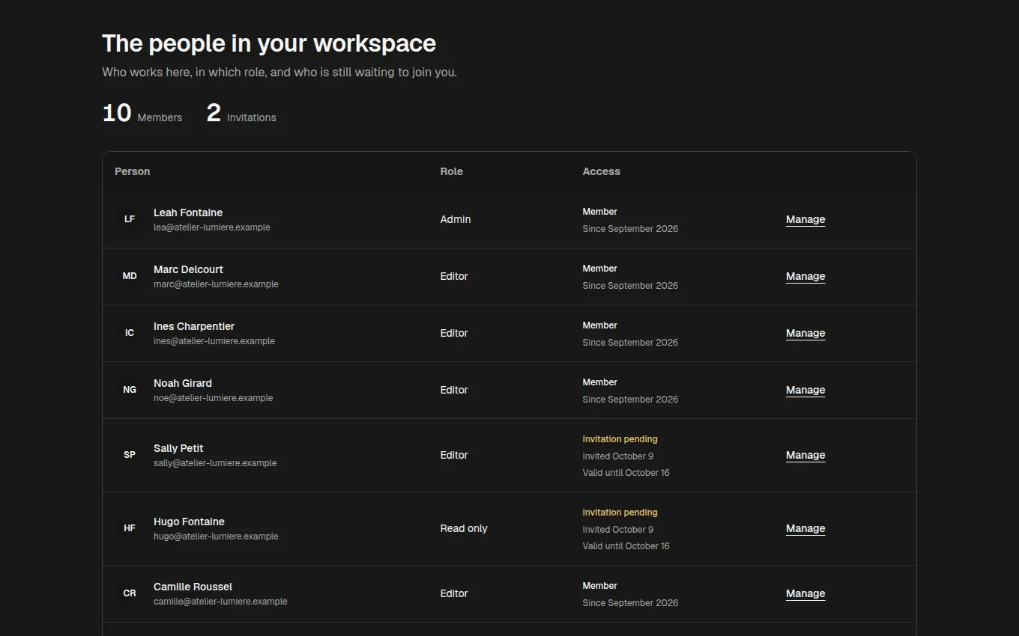Image resolution: width=1019 pixels, height=636 pixels.
Task: Click the Access column header
Action: [602, 171]
